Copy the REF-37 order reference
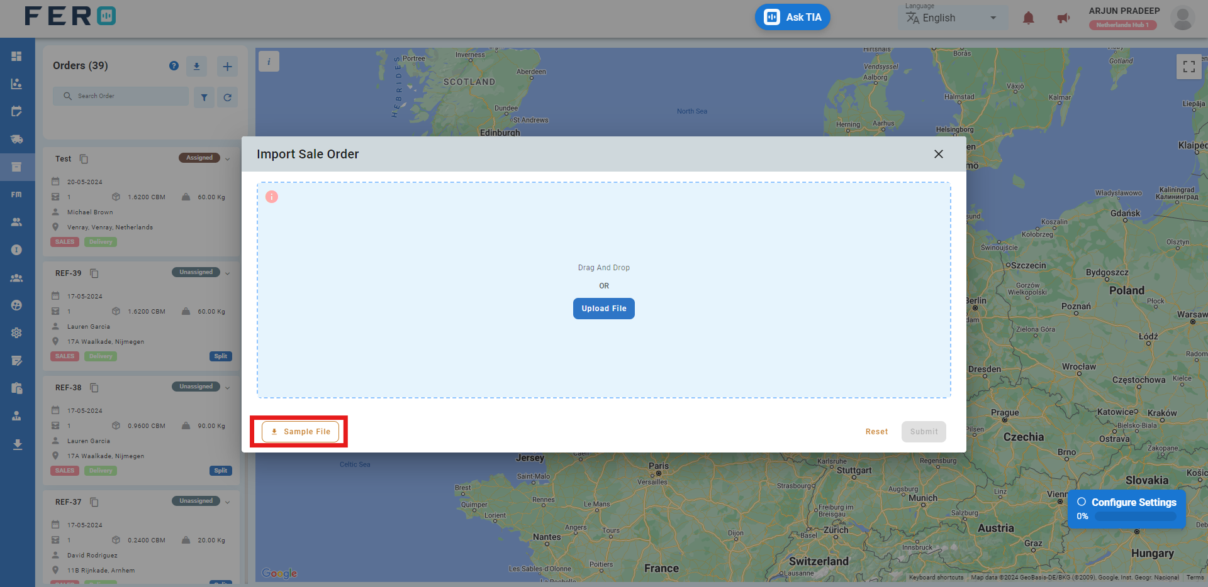The image size is (1208, 587). (x=94, y=502)
